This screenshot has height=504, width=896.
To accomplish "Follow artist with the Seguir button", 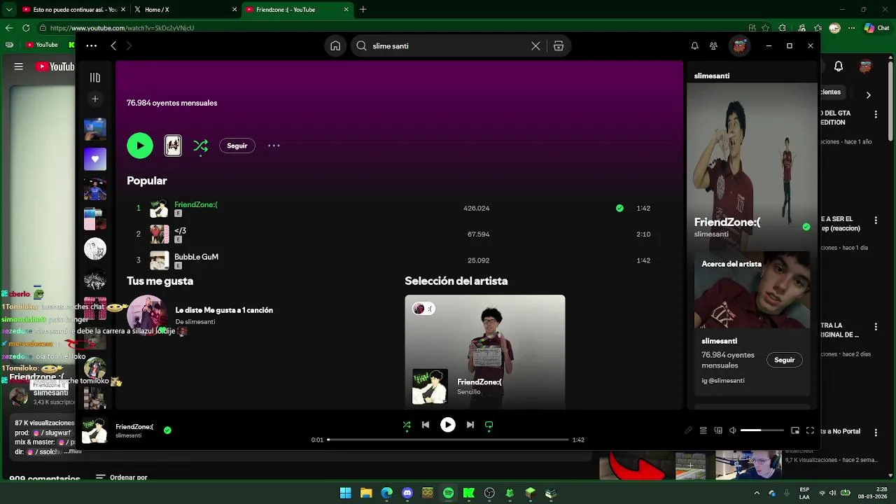I will tap(237, 146).
